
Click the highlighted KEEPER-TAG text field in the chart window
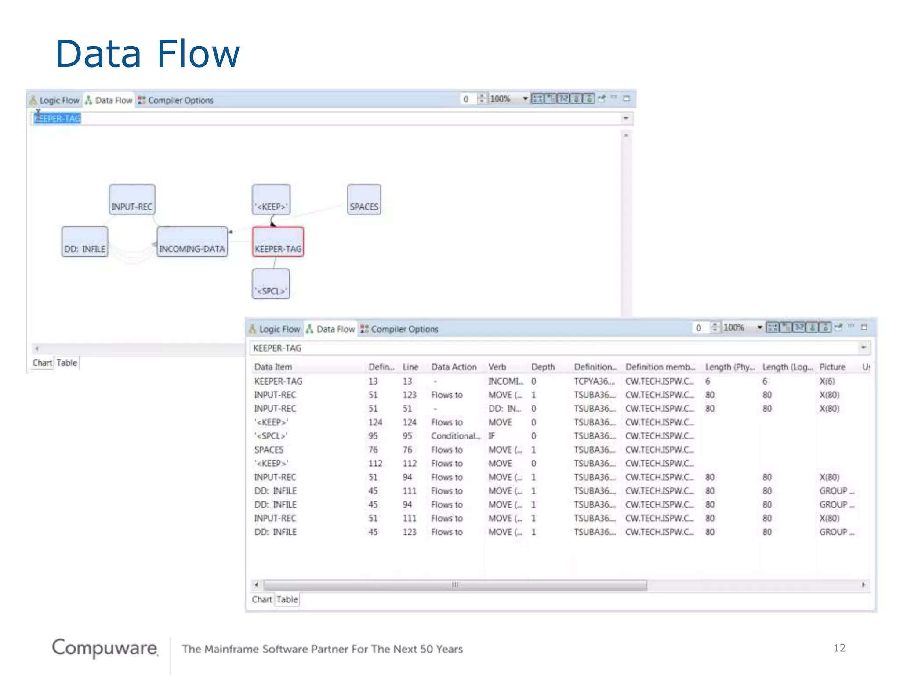327,118
